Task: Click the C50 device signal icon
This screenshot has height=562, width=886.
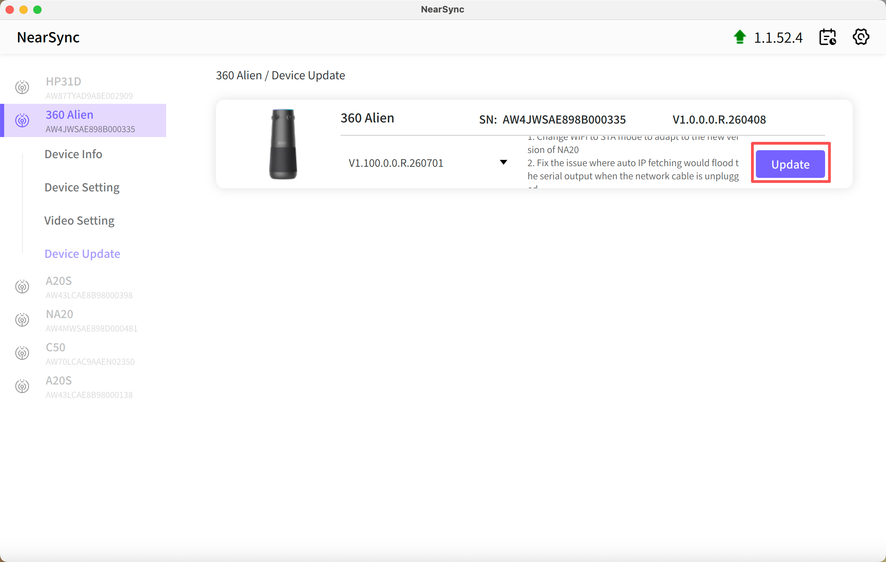Action: pos(22,353)
